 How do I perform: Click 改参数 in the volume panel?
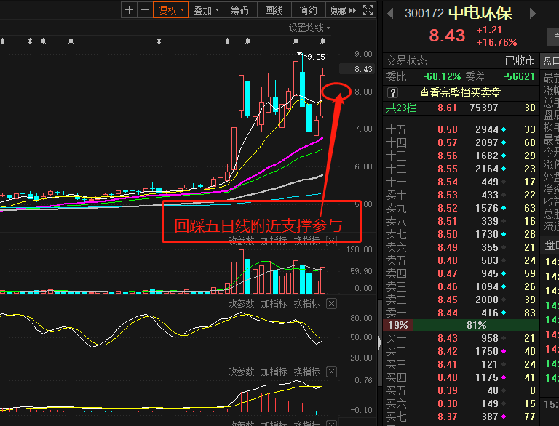tap(241, 241)
